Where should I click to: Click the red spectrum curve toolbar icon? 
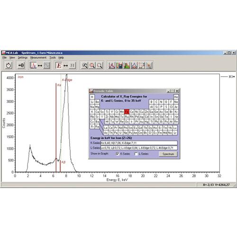tap(112, 65)
